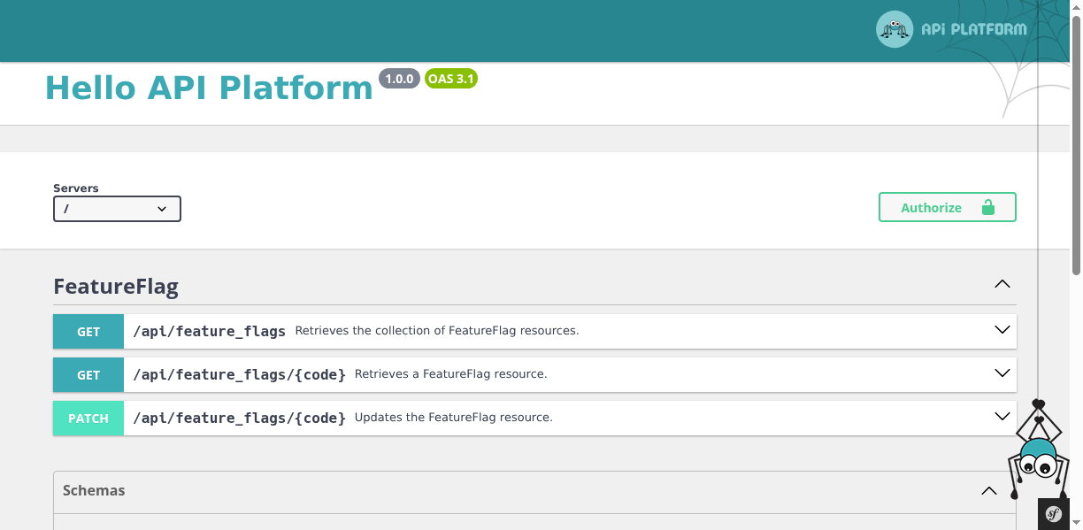Screen dimensions: 1083x530
Task: Click the API Platform spider logo
Action: pos(952,29)
